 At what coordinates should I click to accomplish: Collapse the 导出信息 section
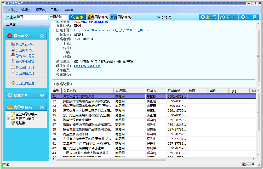point(42,36)
